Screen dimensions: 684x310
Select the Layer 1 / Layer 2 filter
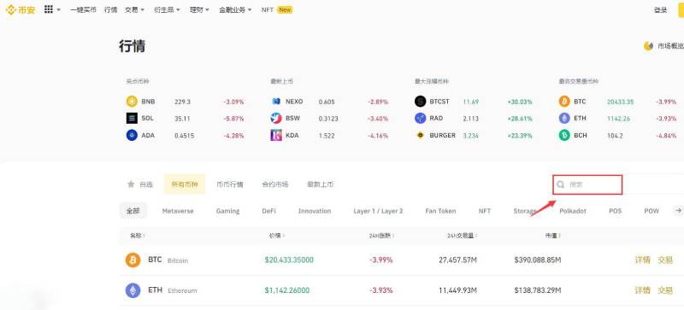coord(378,211)
